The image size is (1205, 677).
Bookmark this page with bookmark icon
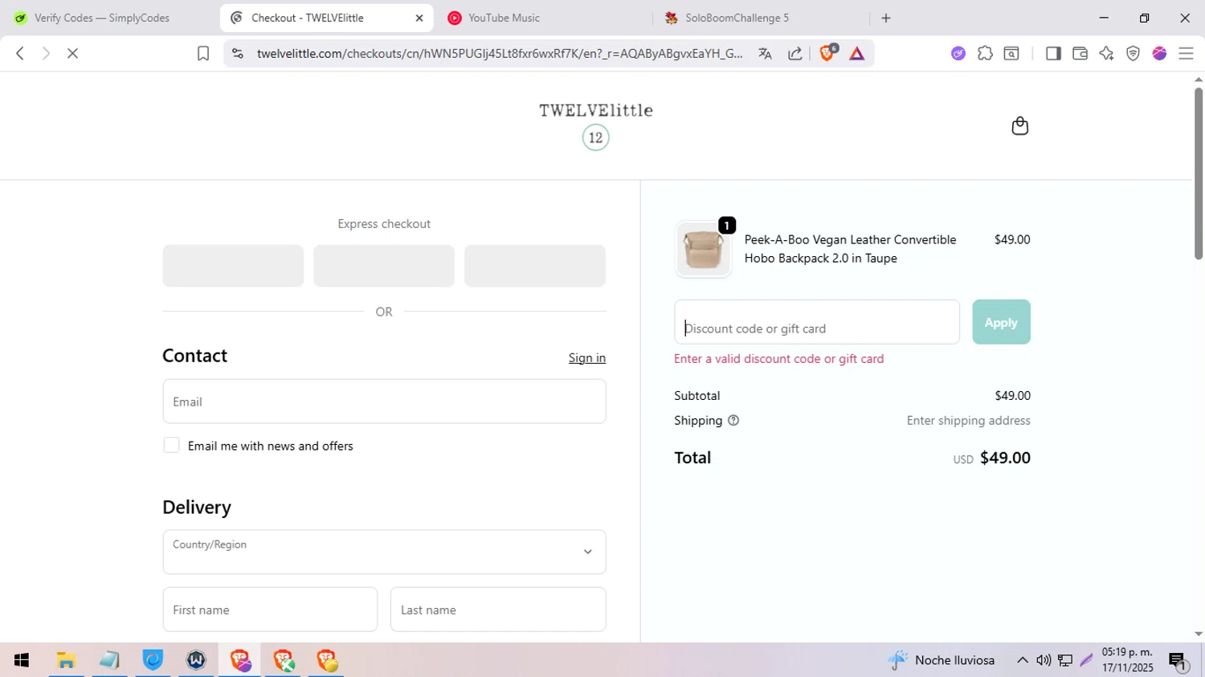point(203,53)
